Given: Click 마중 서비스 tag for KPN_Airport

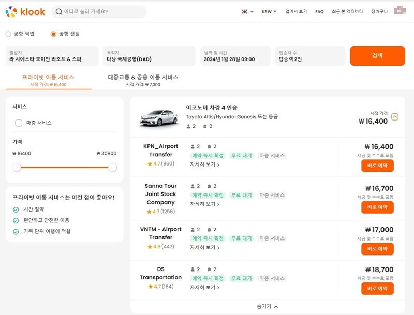Looking at the screenshot, I should point(272,156).
